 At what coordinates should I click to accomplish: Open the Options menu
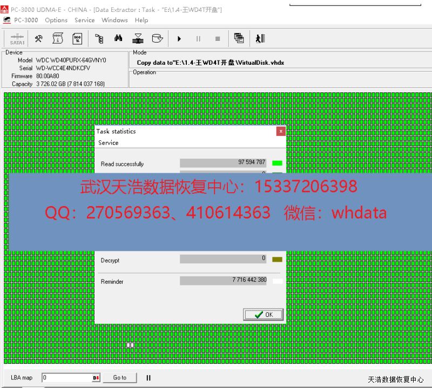point(56,20)
